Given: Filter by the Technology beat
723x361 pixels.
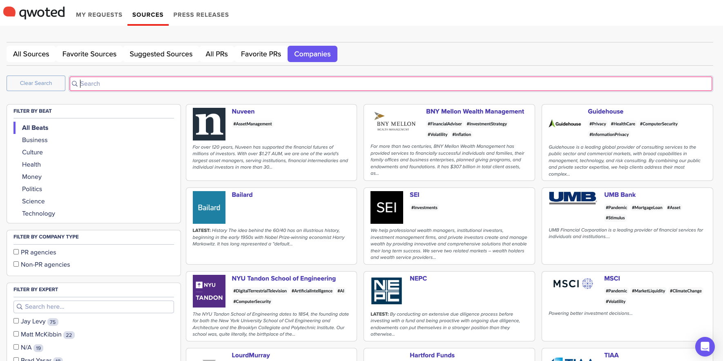Looking at the screenshot, I should [x=38, y=214].
